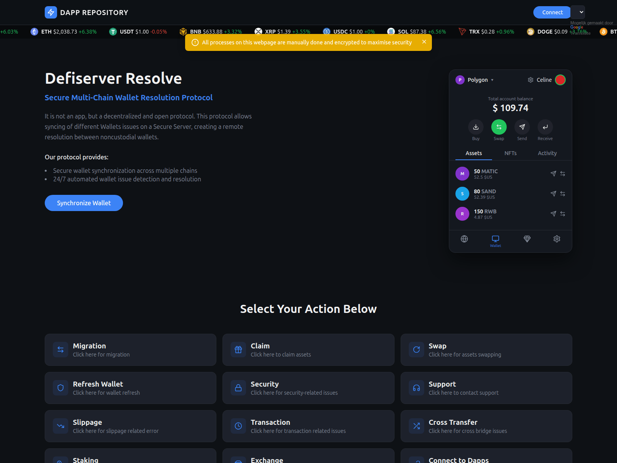Open the Swap action card

[x=486, y=350]
